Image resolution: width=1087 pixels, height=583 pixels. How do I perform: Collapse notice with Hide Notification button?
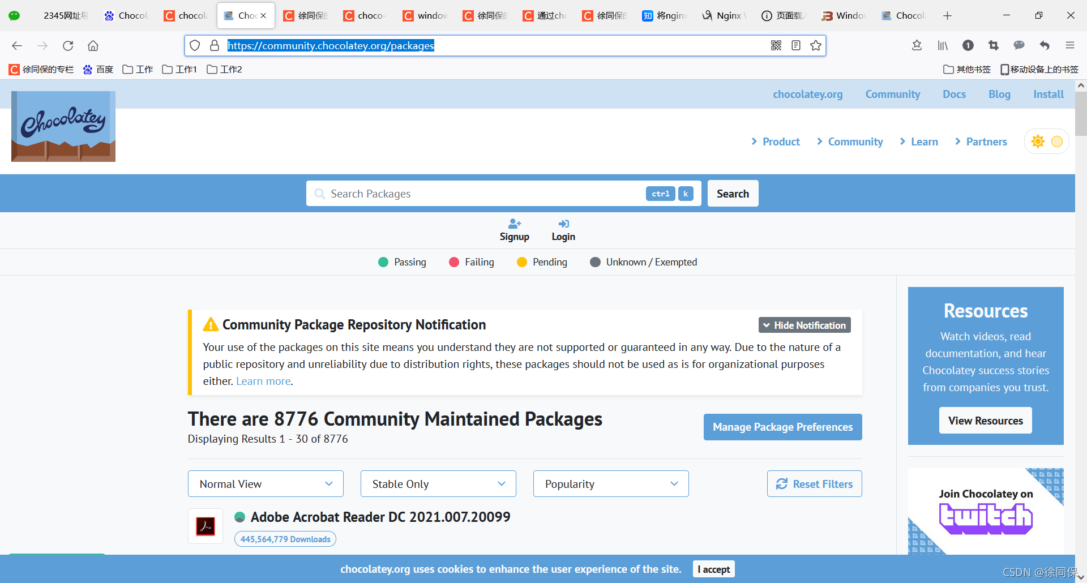804,325
